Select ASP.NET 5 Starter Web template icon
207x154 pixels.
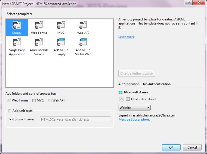83,42
